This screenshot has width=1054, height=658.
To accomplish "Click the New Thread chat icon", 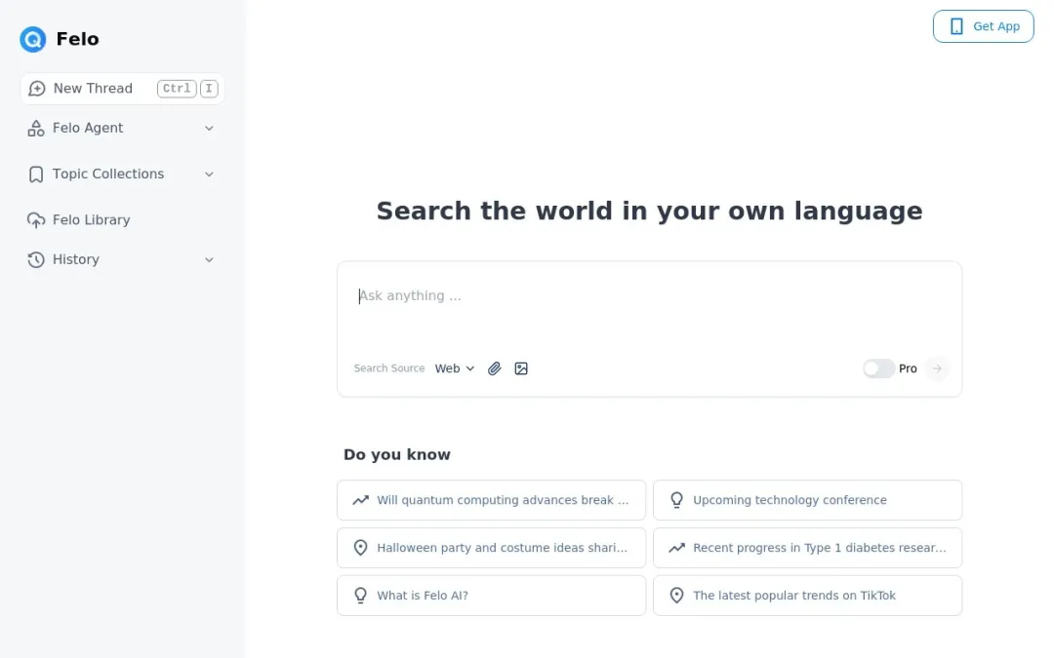I will coord(37,89).
